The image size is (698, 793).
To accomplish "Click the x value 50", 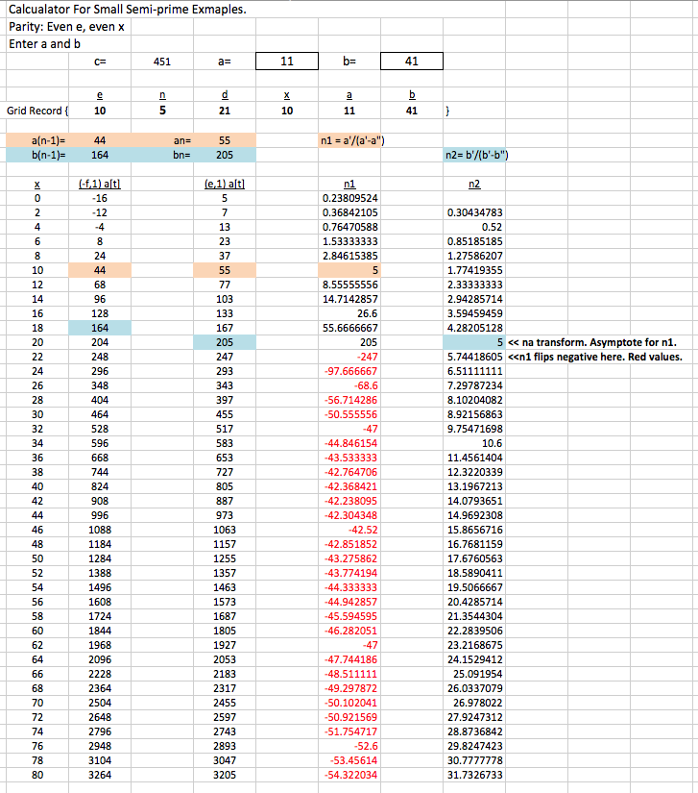I will click(x=37, y=558).
